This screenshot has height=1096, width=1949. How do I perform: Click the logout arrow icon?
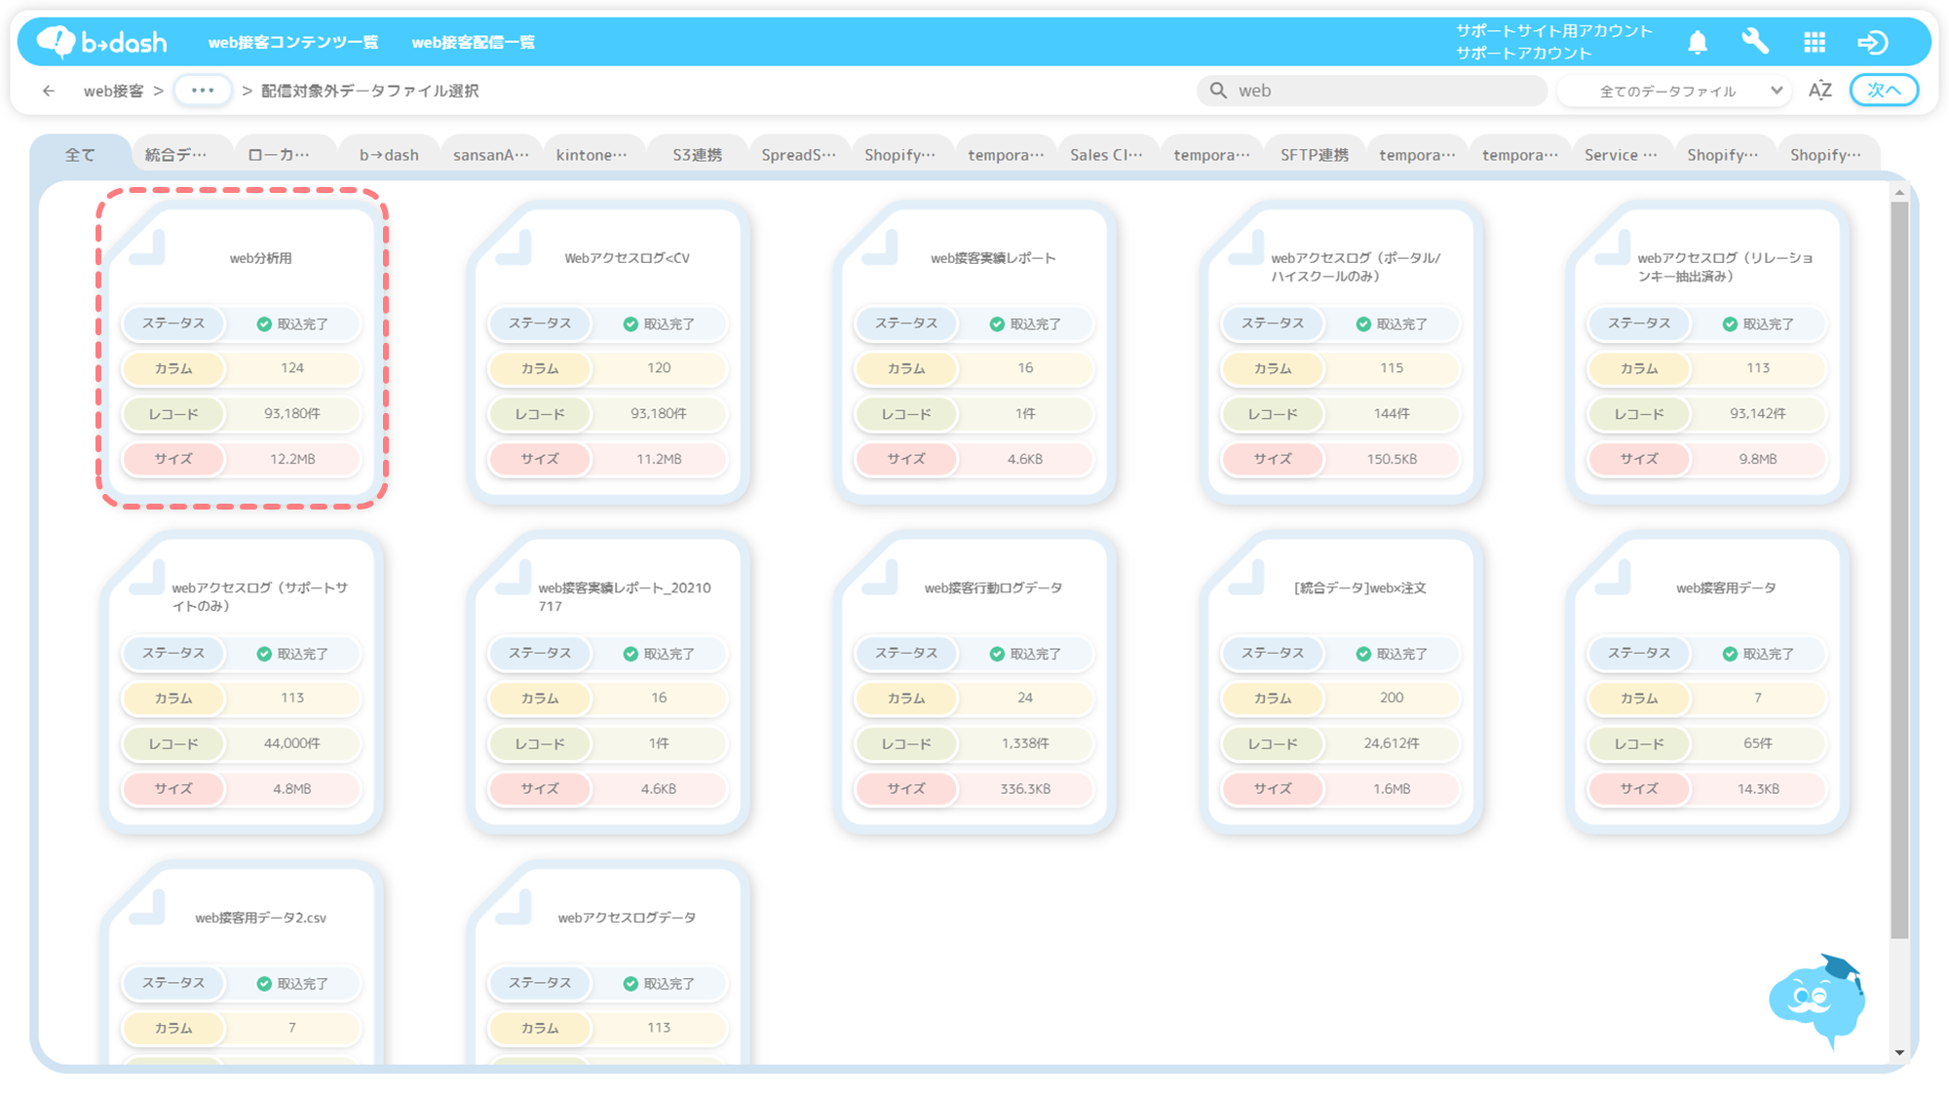pyautogui.click(x=1872, y=42)
